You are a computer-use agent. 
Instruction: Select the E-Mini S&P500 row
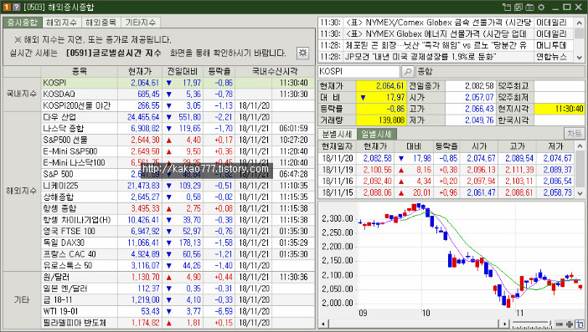[x=178, y=151]
